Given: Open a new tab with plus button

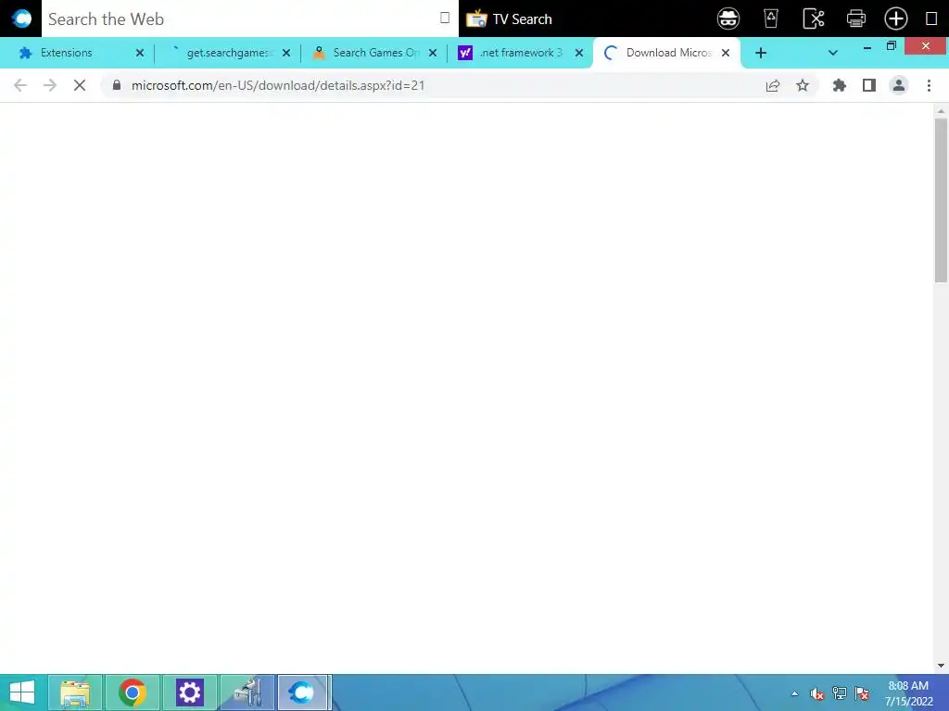Looking at the screenshot, I should (761, 53).
